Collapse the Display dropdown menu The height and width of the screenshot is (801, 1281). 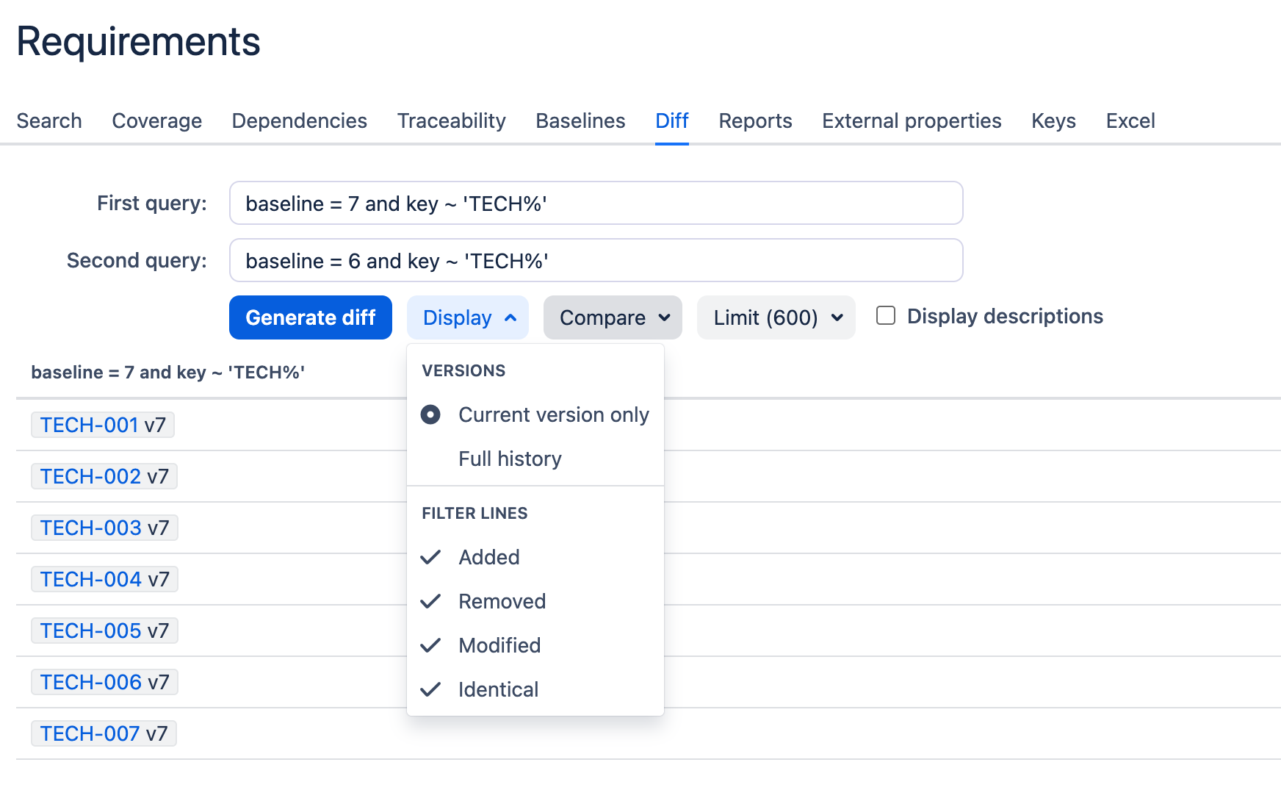click(468, 317)
